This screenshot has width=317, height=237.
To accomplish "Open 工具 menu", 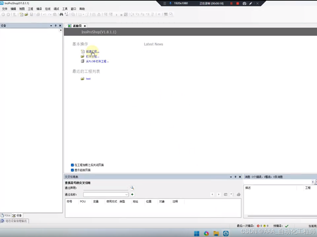I will (x=65, y=9).
